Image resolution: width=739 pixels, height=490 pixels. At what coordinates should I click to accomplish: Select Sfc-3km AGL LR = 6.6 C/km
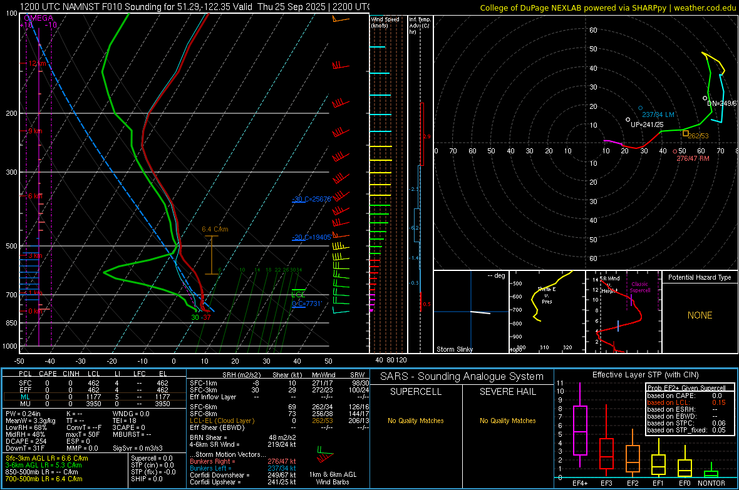47,458
